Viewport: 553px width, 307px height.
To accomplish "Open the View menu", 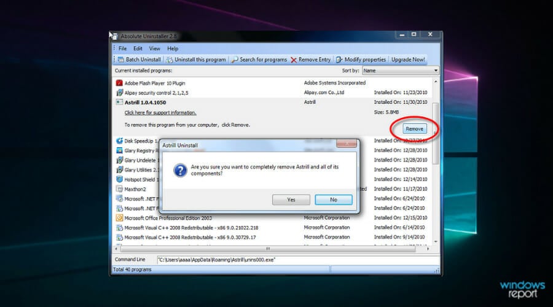I will (x=154, y=49).
